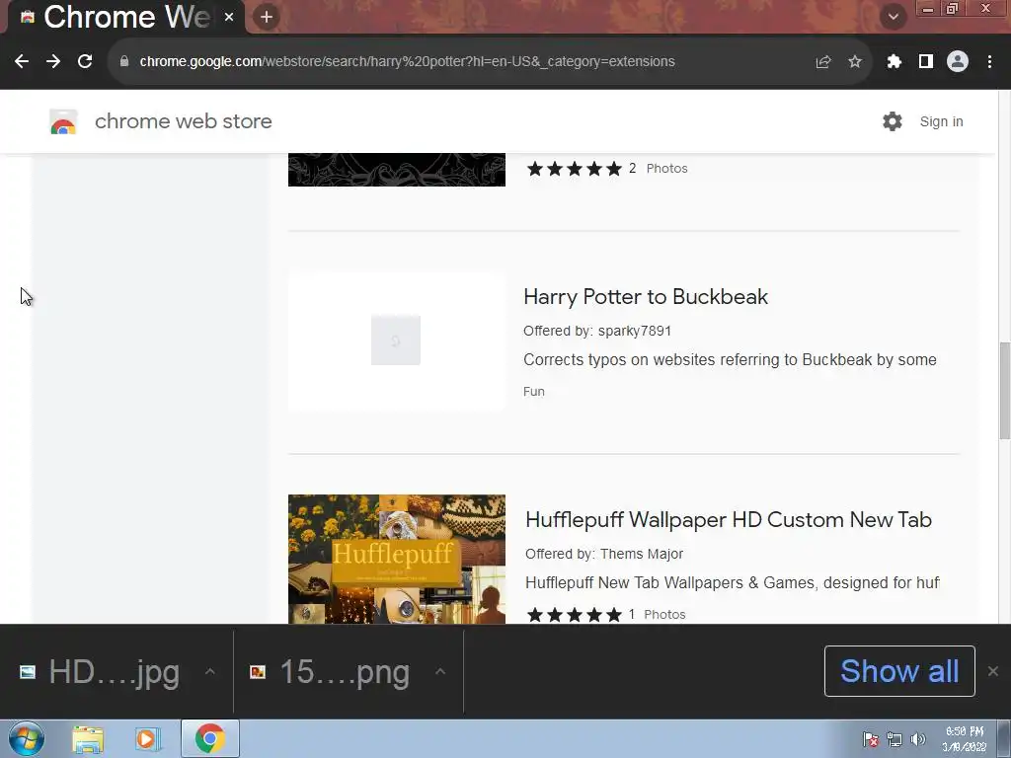Click the address bar URL
The height and width of the screenshot is (758, 1011).
(407, 62)
